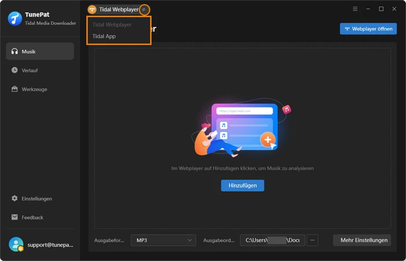The height and width of the screenshot is (261, 406).
Task: Click the output folder path field
Action: 273,240
